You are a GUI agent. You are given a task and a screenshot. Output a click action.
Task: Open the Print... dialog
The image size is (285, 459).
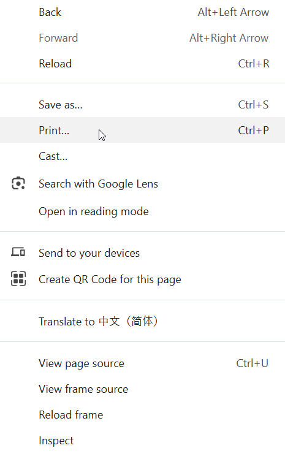(142, 131)
